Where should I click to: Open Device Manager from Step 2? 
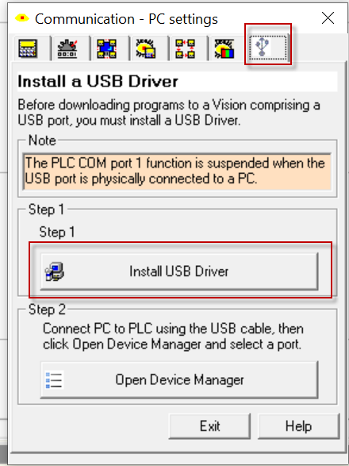(179, 379)
